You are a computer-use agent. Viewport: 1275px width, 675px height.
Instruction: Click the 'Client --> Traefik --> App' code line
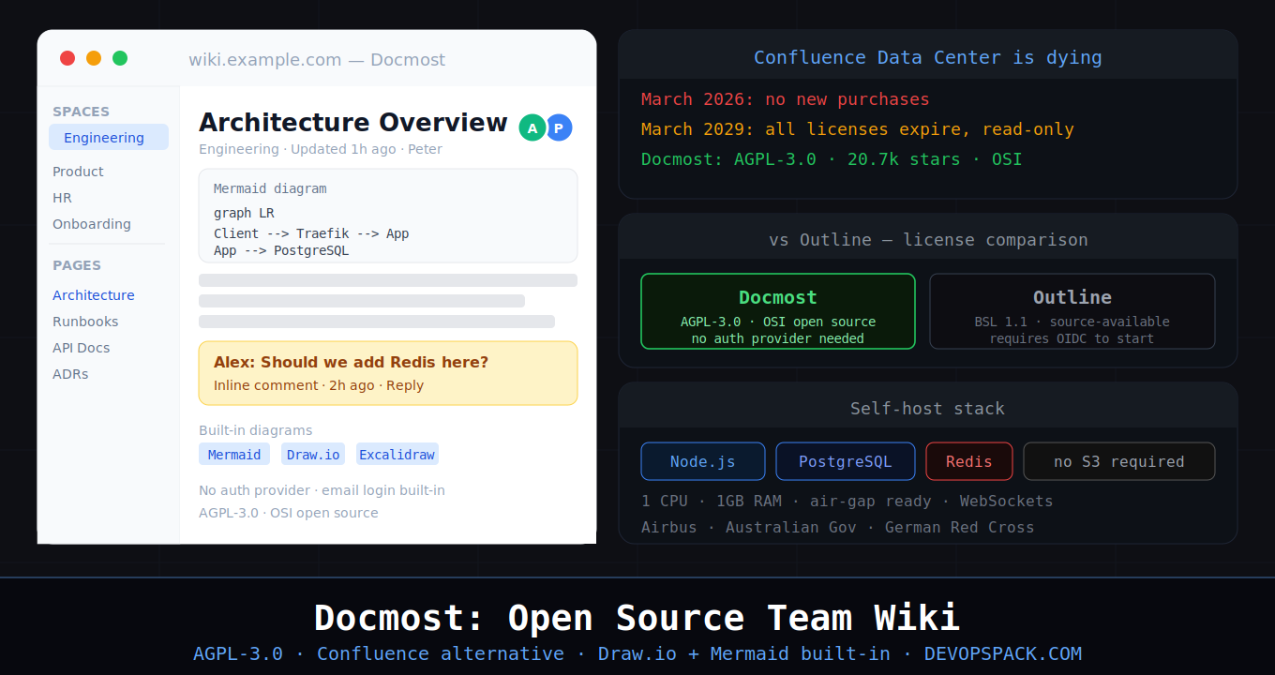(x=311, y=233)
